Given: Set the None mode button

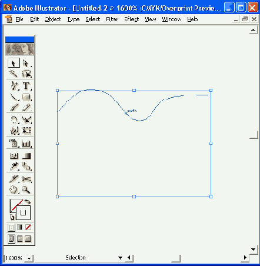Looking at the screenshot, I should click(x=28, y=227).
